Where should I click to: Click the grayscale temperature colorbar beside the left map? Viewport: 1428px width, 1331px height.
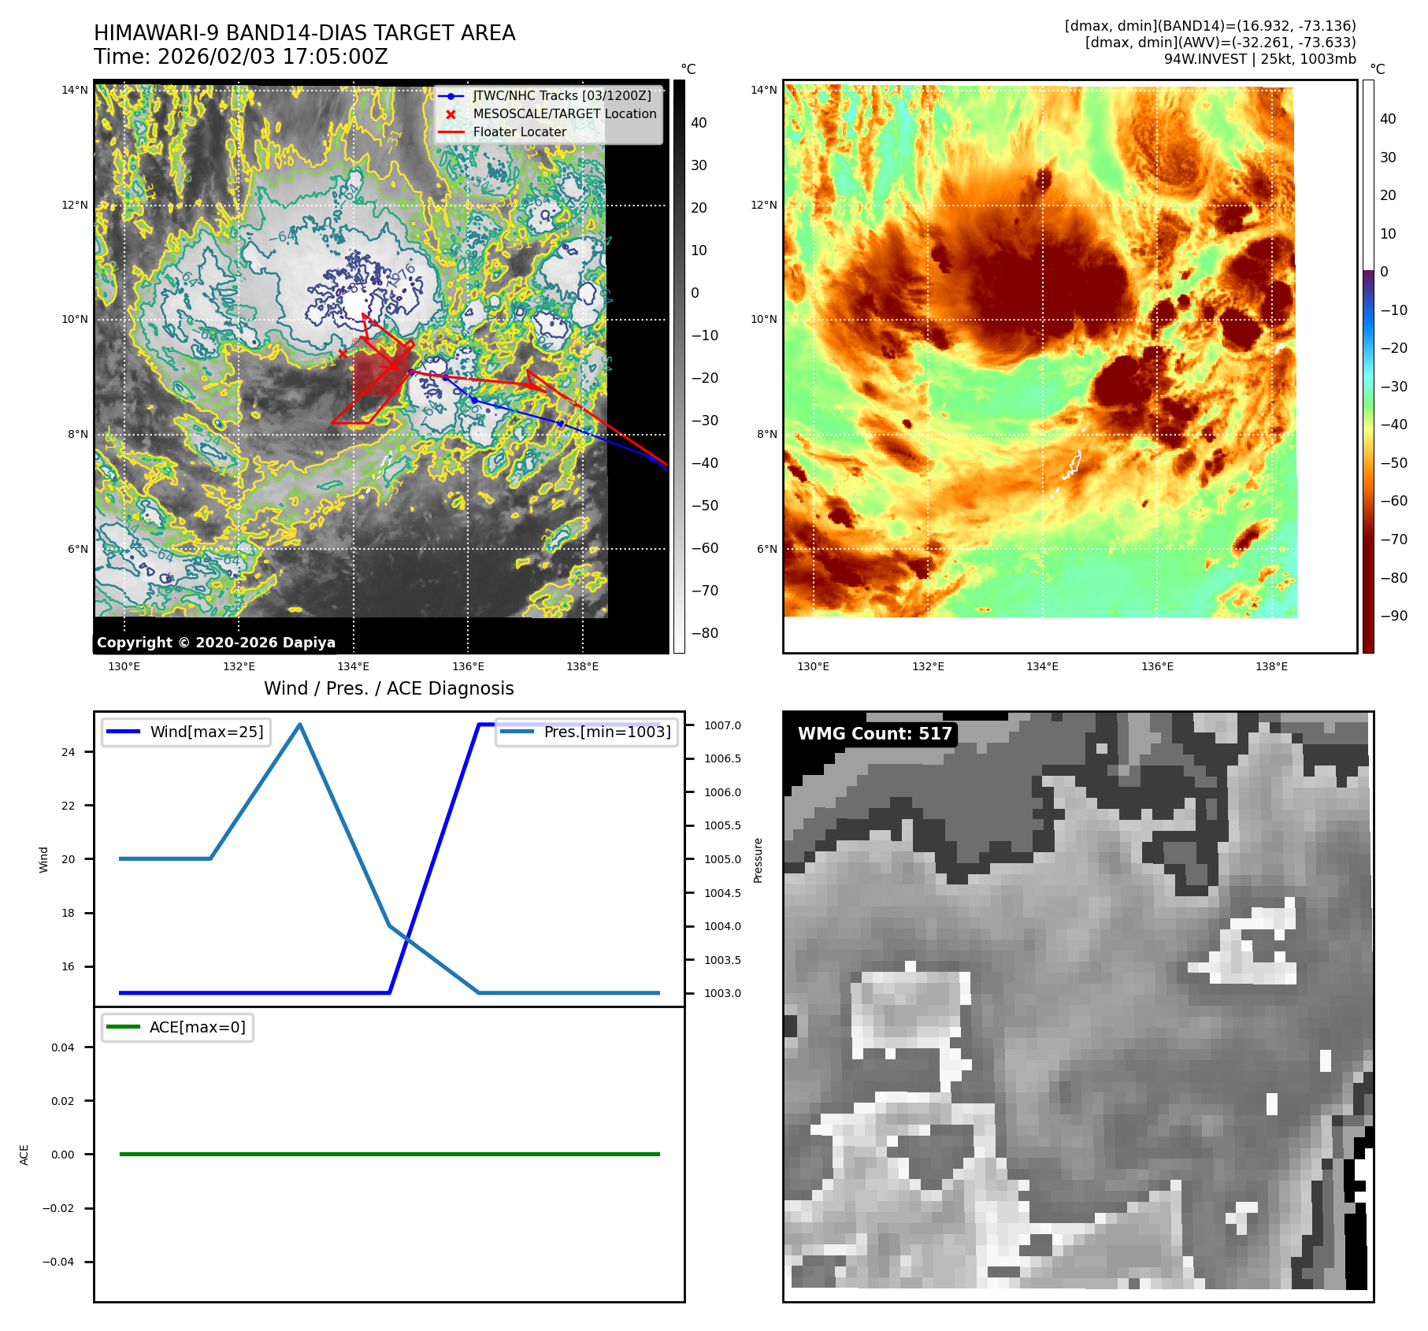click(678, 366)
